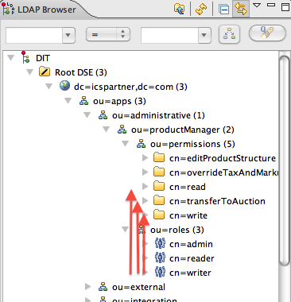Click the cn=overrideTaxAndMark folder icon
Screen dimensions: 291x302
point(159,172)
